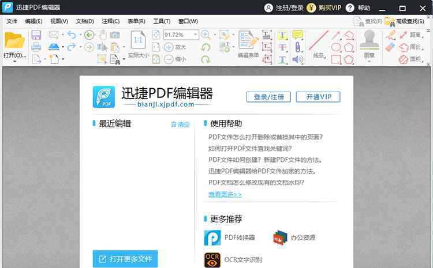Select the Oval shape tool icon
The height and width of the screenshot is (268, 433).
click(x=336, y=47)
